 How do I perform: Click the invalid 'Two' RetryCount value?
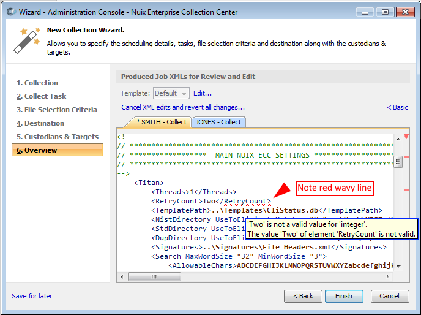(x=209, y=201)
